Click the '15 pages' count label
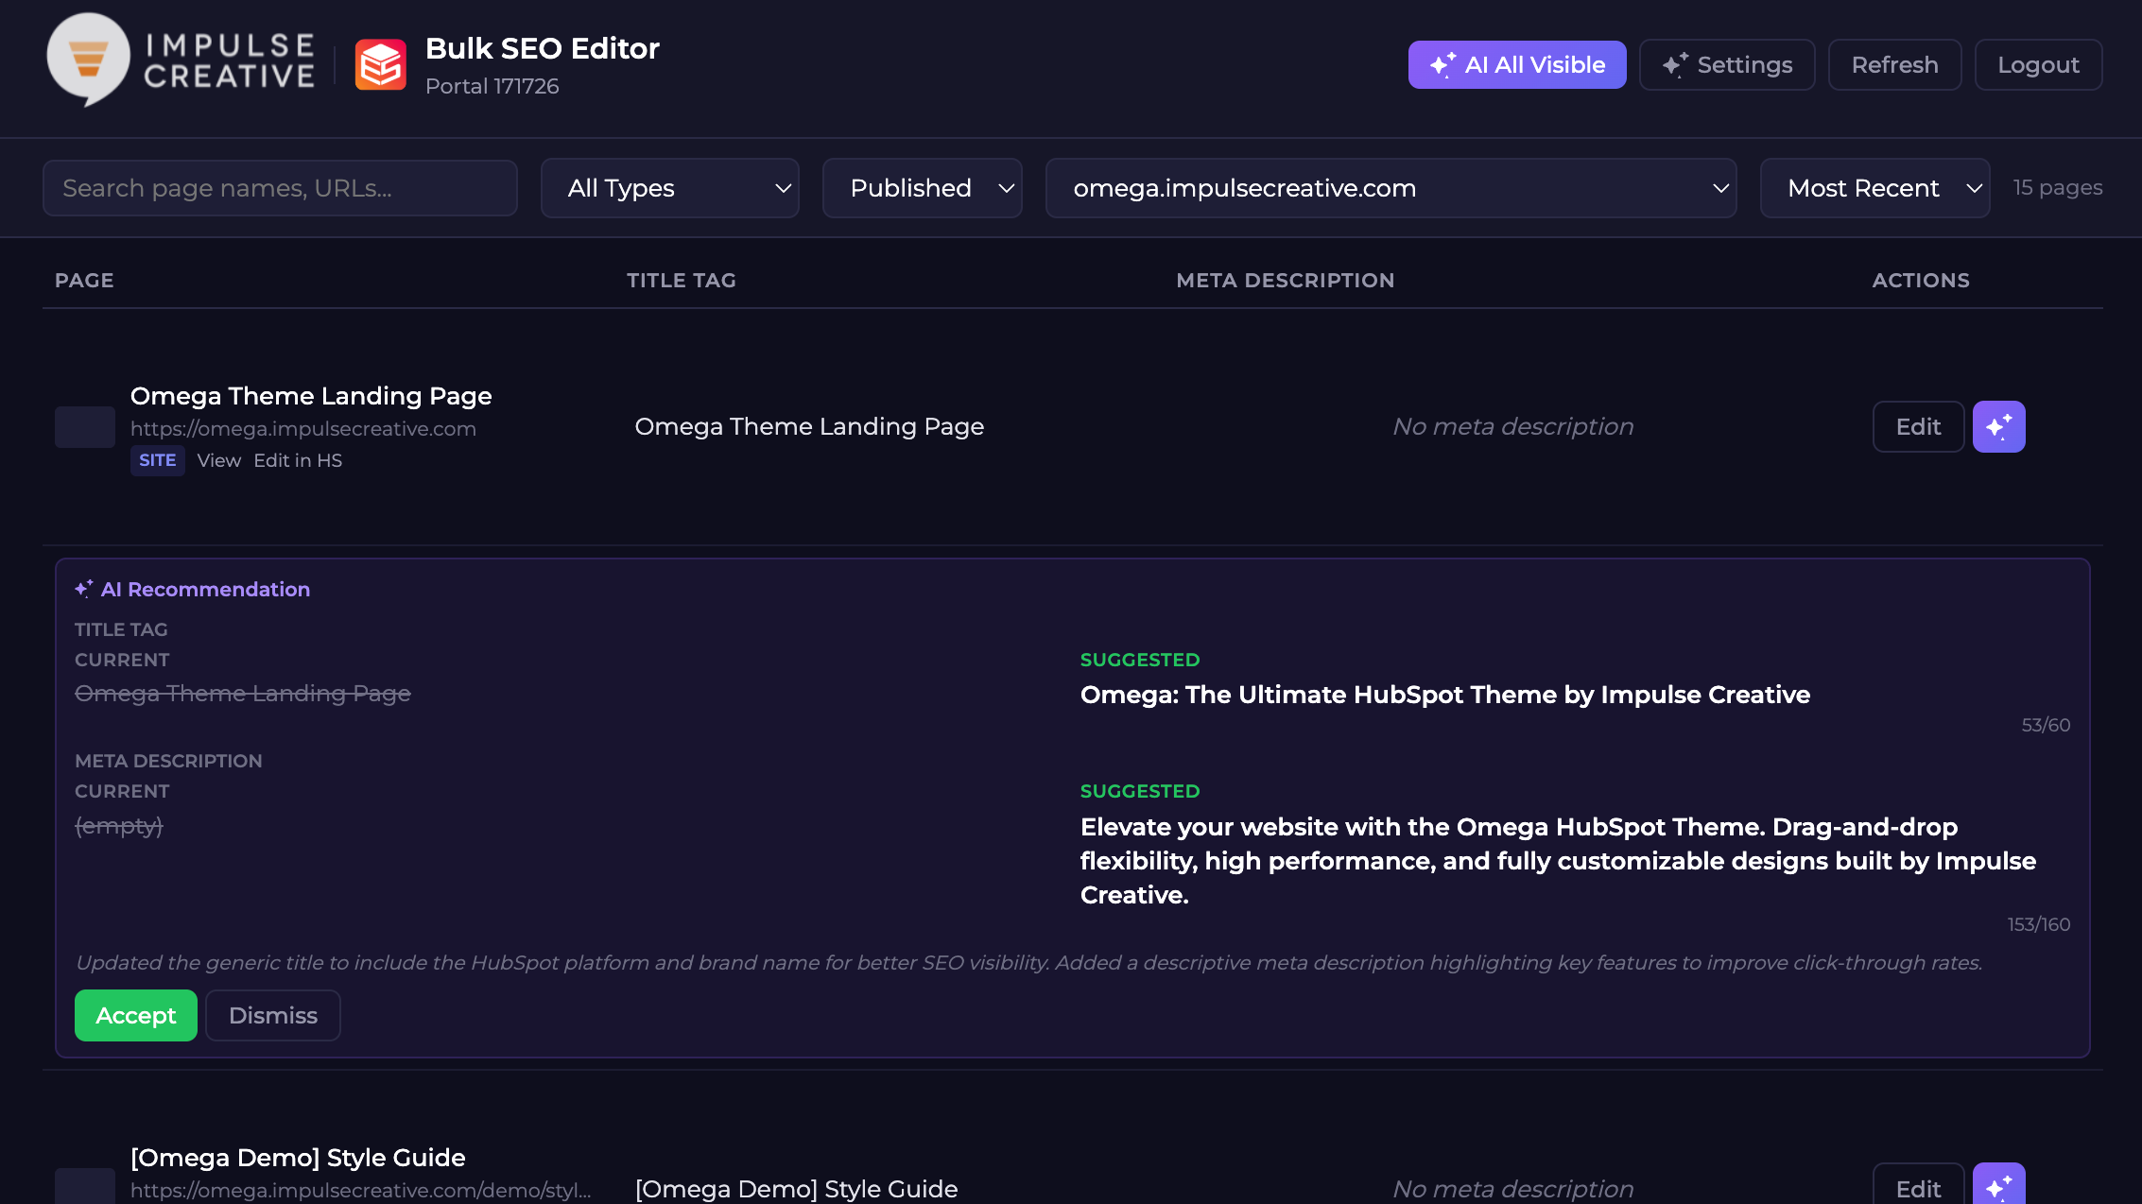 click(x=2057, y=187)
